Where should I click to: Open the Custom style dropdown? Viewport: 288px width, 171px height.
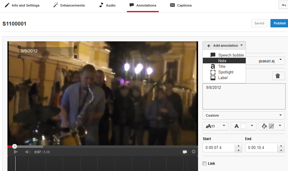[x=244, y=115]
